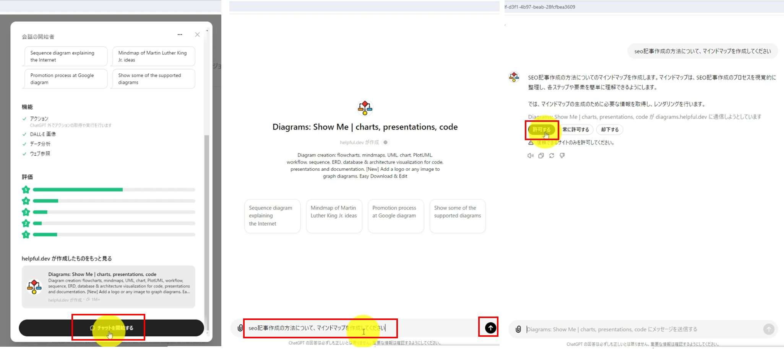The height and width of the screenshot is (349, 784).
Task: Click 'helpful.dev が作成したものをもっと見る' heading
Action: tap(67, 259)
